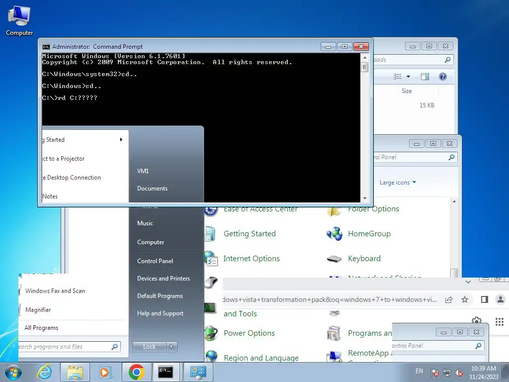
Task: Open the Chrome profile avatar icon
Action: point(501,299)
